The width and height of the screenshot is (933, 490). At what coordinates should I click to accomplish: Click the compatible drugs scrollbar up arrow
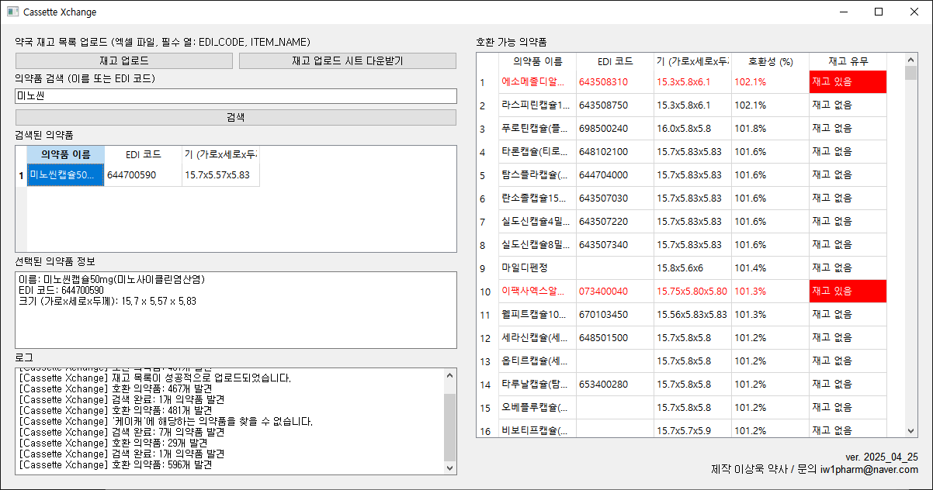click(911, 59)
